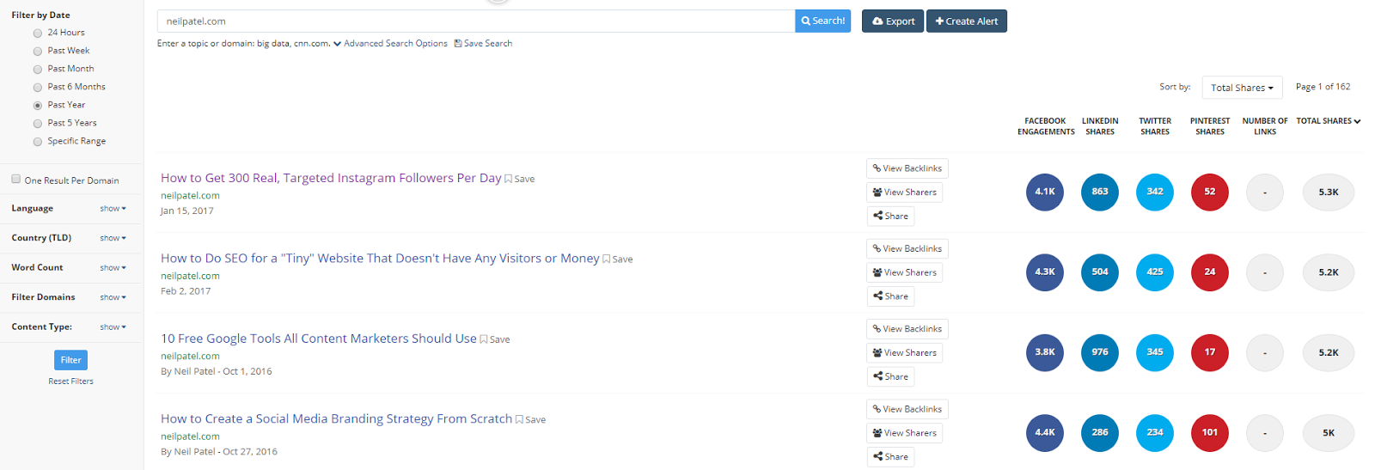This screenshot has width=1375, height=470.
Task: View Sharers for Social Media Branding article
Action: [x=904, y=433]
